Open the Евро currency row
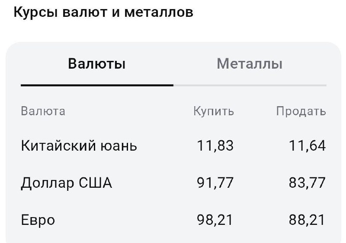Viewport: 346px width, 243px height. point(38,220)
